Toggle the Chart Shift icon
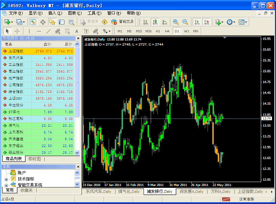The width and height of the screenshot is (276, 204). point(207,22)
